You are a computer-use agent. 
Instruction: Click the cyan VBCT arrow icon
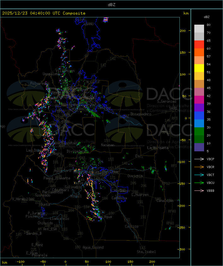[199, 175]
